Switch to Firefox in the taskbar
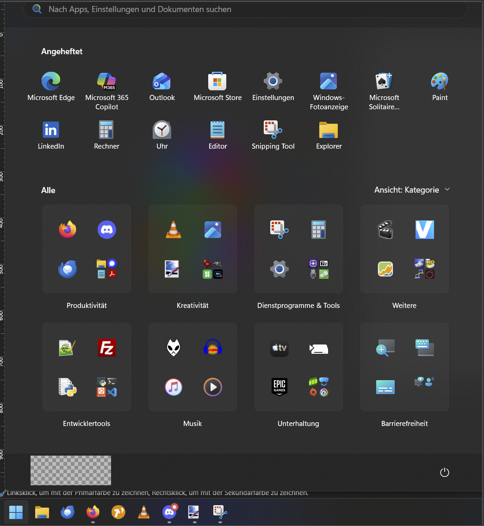484x526 pixels. [x=93, y=512]
